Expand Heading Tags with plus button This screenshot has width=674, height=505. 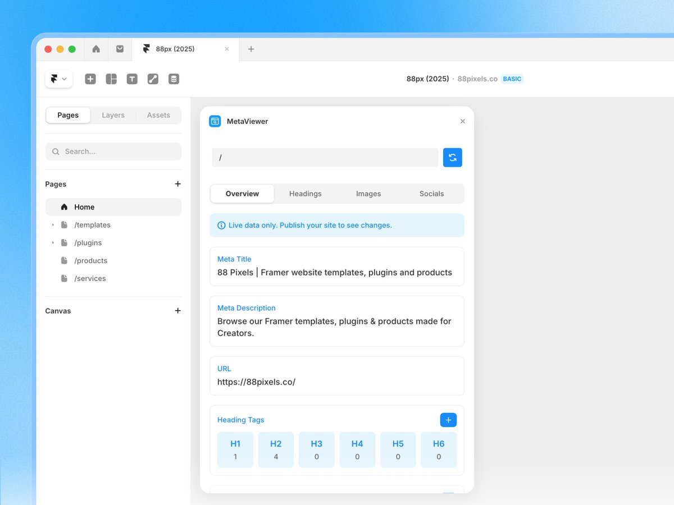(x=448, y=420)
